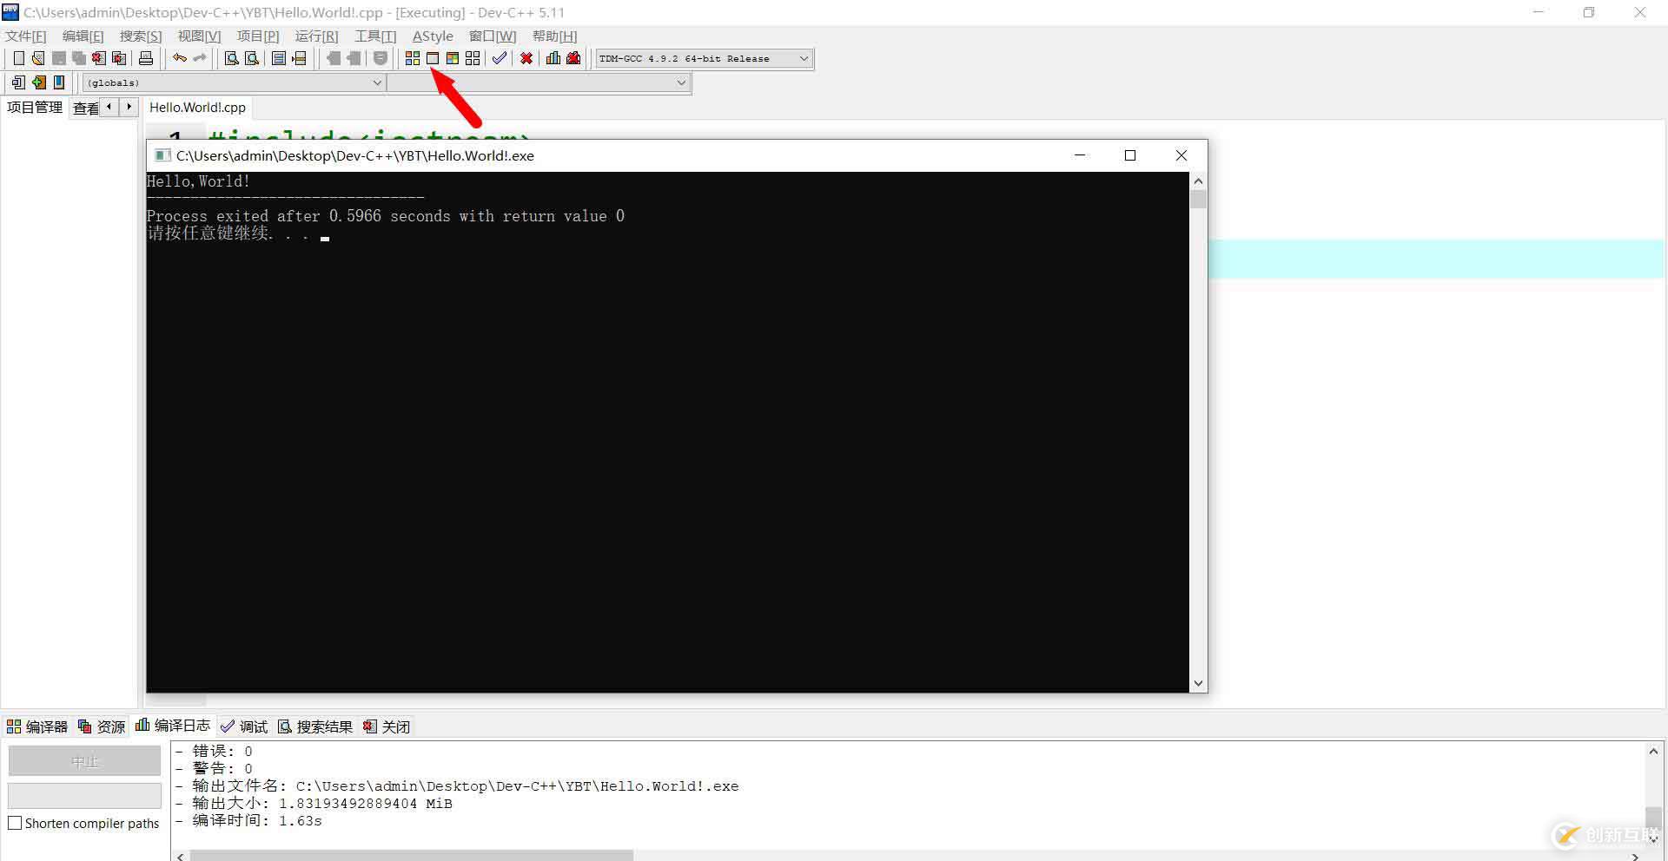Switch to the 编译日志 bottom tab
This screenshot has height=861, width=1668.
pos(173,726)
